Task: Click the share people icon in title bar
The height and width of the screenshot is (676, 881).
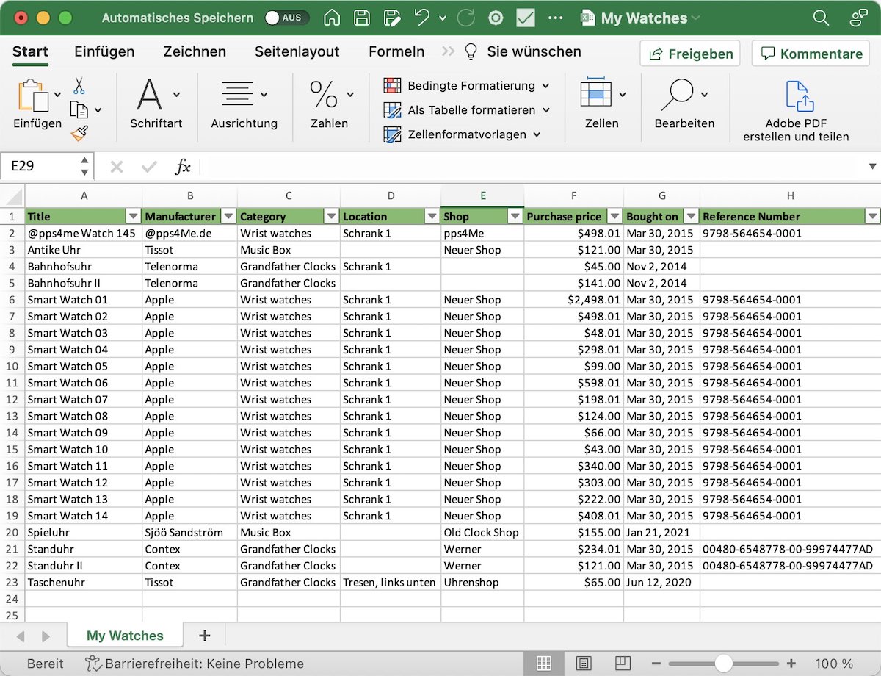Action: coord(858,18)
